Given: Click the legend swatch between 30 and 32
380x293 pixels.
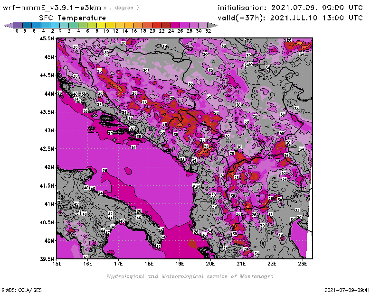Looking at the screenshot, I should 203,25.
